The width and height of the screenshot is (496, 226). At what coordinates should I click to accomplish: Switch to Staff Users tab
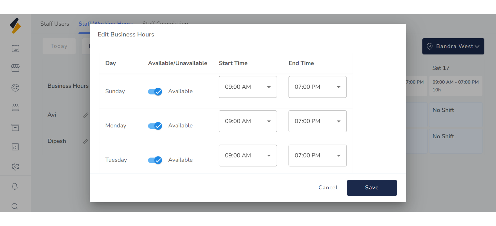55,24
